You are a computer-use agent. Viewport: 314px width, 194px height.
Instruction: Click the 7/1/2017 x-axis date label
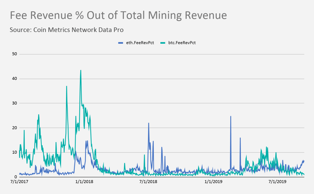coord(19,182)
